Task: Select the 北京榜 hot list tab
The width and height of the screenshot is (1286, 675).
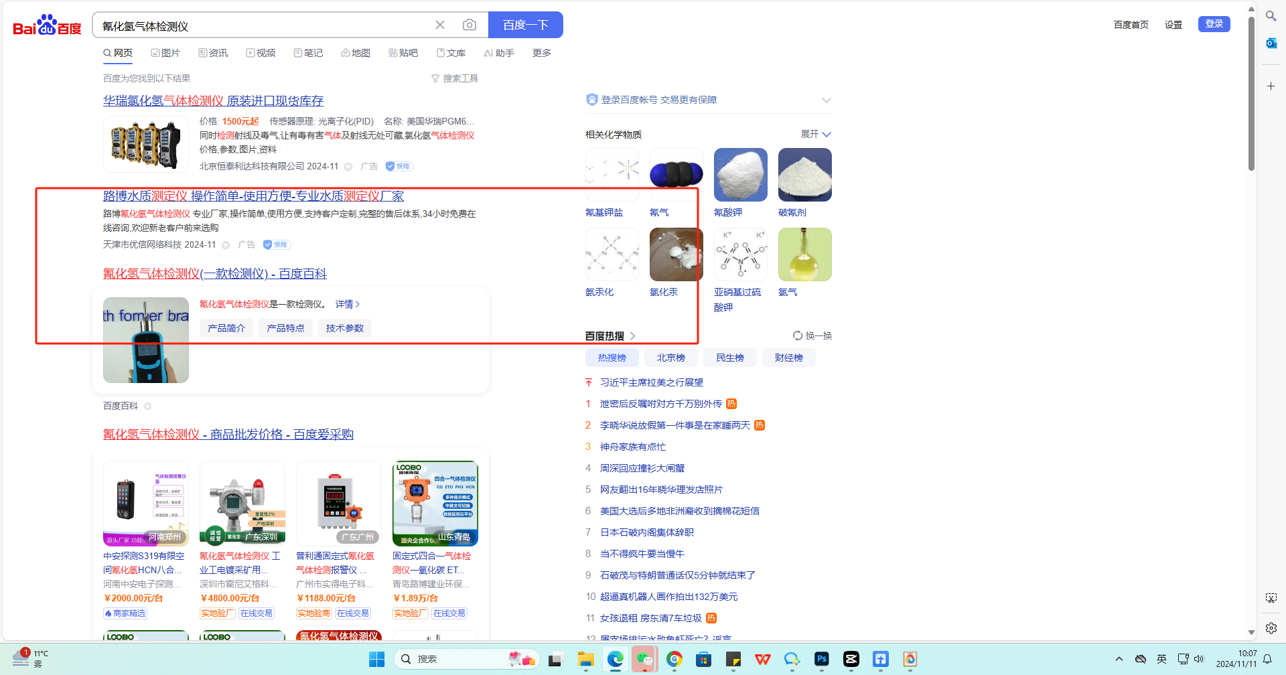Action: [671, 358]
